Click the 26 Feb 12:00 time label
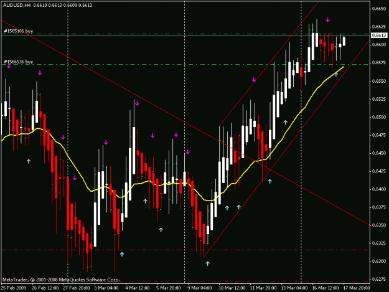Image resolution: width=389 pixels, height=292 pixels. 45,288
